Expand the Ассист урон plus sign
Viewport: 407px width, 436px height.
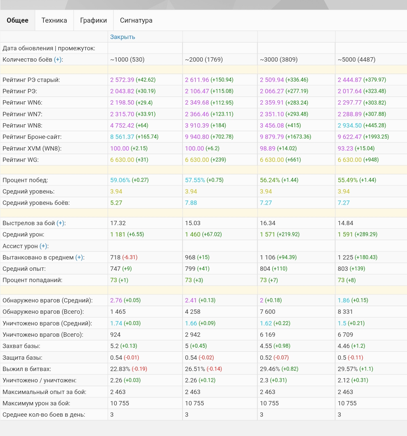(43, 246)
